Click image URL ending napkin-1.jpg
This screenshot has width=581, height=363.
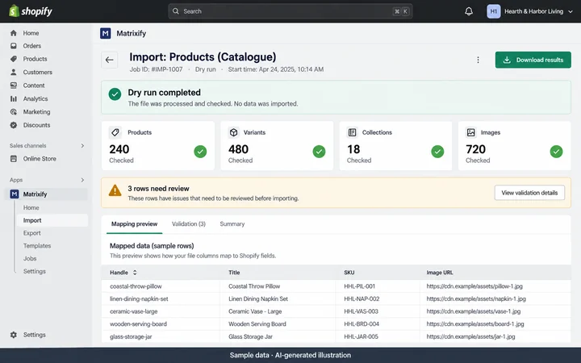click(476, 299)
